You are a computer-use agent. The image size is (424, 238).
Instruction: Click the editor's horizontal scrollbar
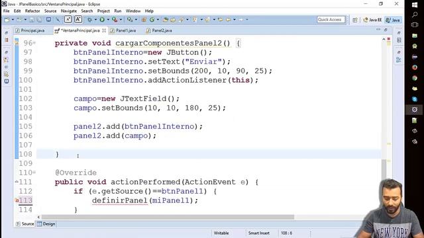point(168,217)
